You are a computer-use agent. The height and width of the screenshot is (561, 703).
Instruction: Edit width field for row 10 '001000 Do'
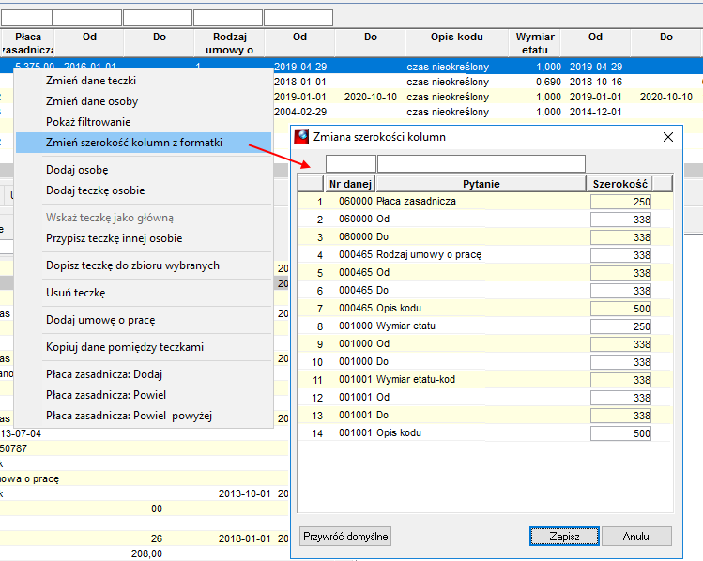pyautogui.click(x=620, y=362)
